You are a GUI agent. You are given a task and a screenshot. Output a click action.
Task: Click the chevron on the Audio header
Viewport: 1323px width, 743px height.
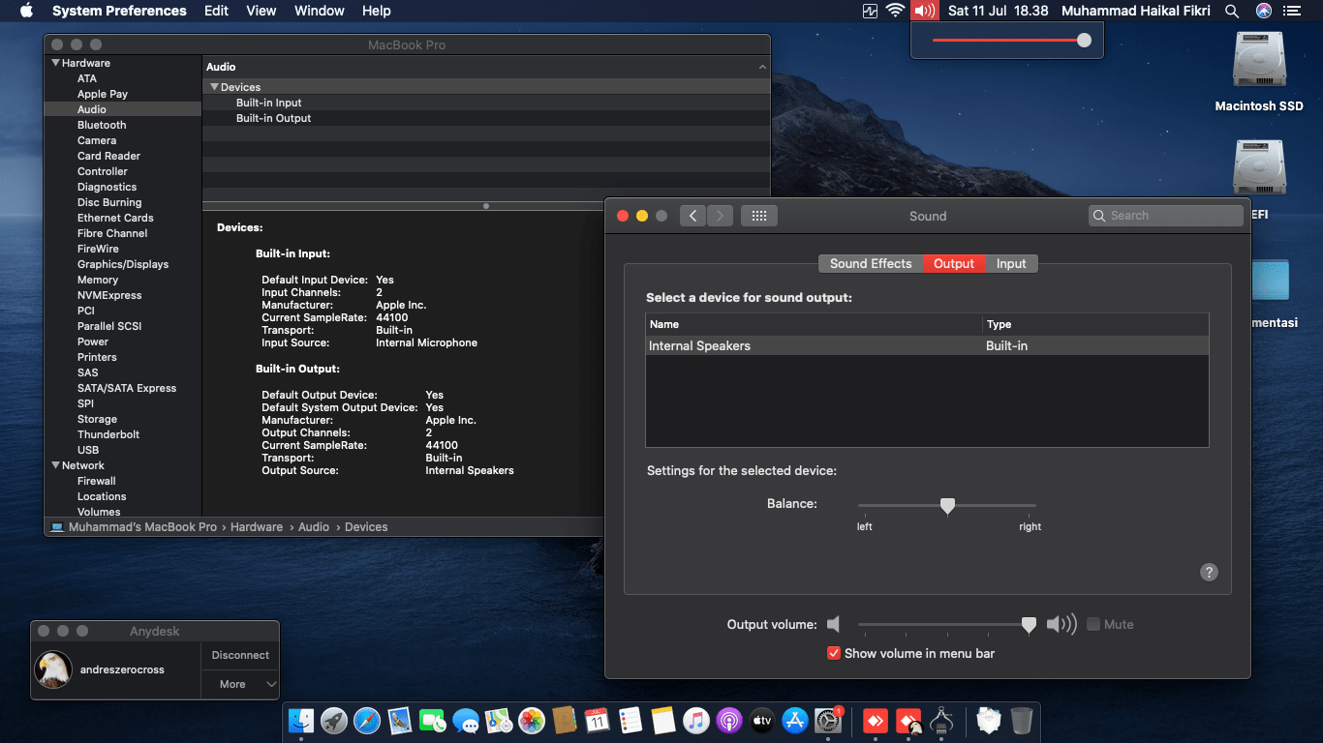[762, 67]
